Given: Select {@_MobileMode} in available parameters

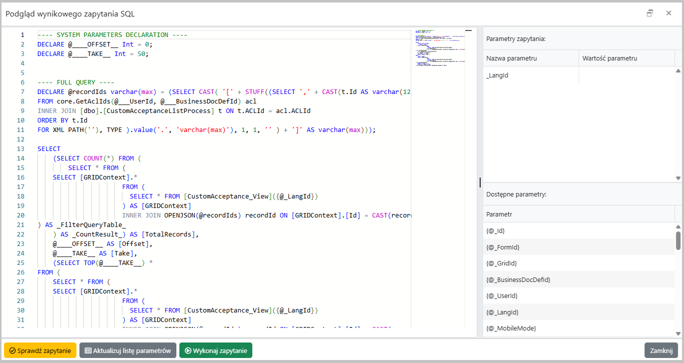Looking at the screenshot, I should coord(579,328).
